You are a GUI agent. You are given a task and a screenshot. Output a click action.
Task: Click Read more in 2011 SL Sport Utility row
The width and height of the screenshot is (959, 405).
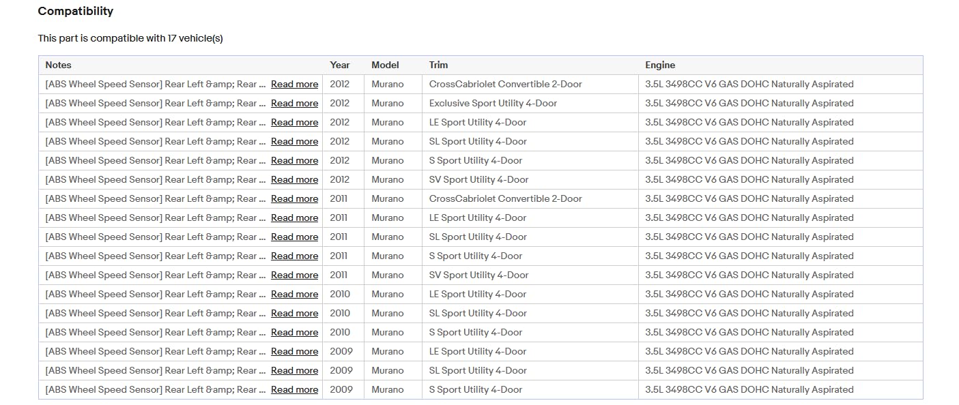coord(294,237)
